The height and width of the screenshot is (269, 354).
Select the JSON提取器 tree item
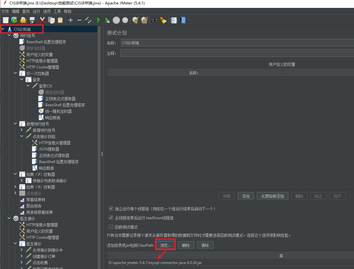coord(49,149)
